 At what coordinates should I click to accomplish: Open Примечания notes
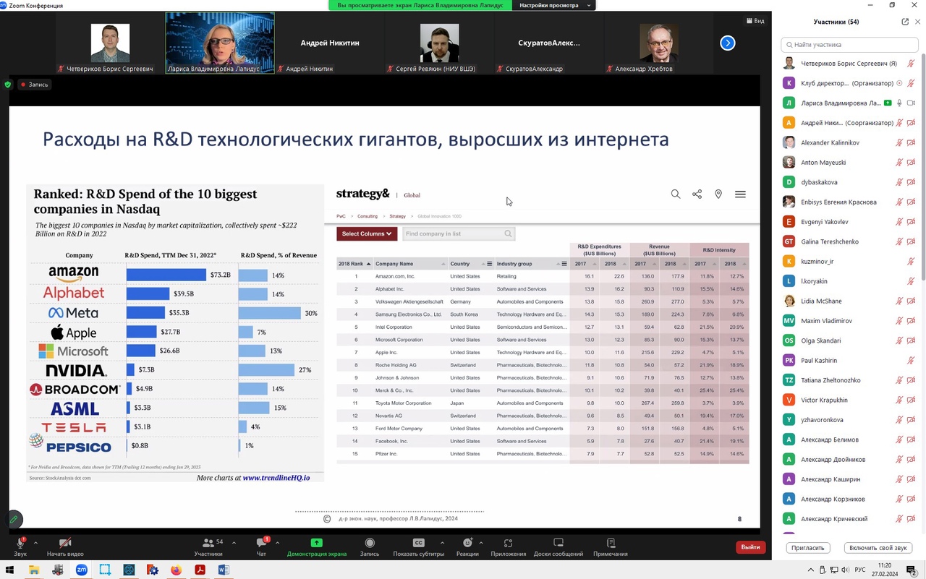tap(611, 546)
